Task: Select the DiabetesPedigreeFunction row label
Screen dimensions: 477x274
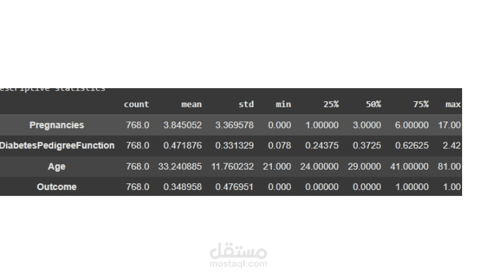Action: (57, 145)
